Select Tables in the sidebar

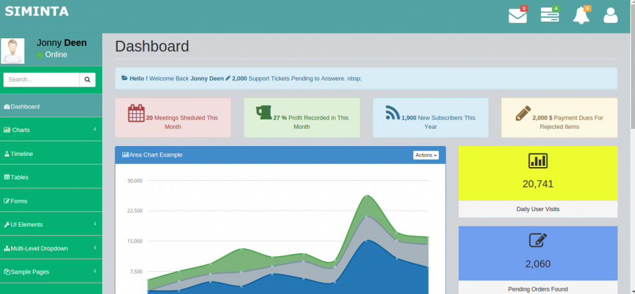(19, 177)
